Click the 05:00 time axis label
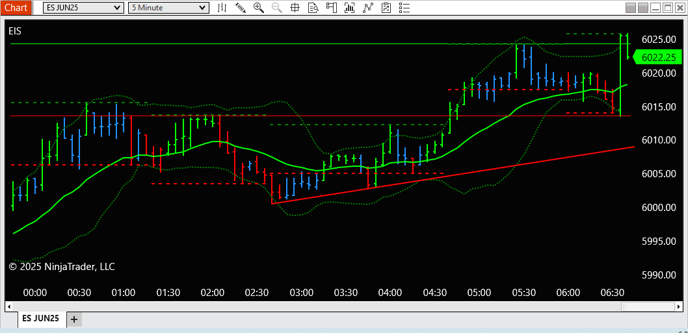The height and width of the screenshot is (333, 688). point(479,292)
